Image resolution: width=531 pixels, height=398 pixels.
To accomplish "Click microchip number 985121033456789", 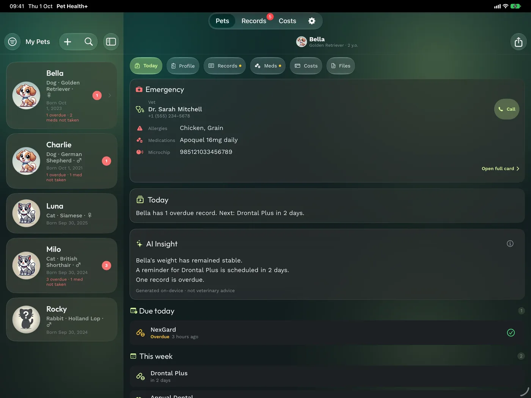I will (x=206, y=152).
